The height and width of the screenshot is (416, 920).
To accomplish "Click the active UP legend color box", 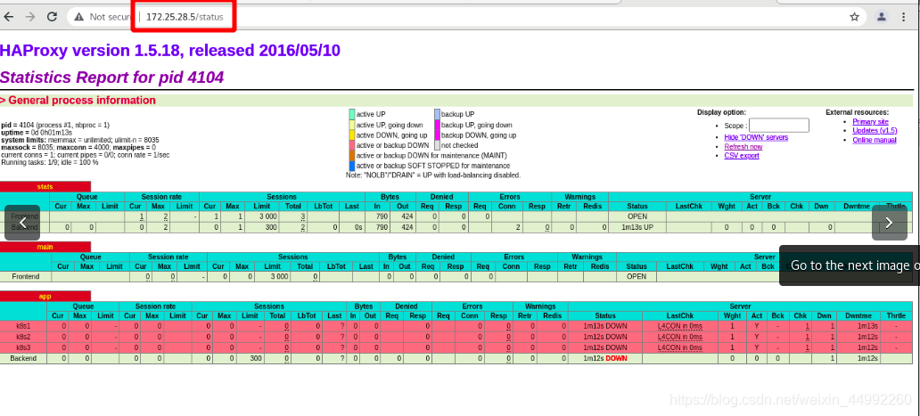I will click(352, 114).
